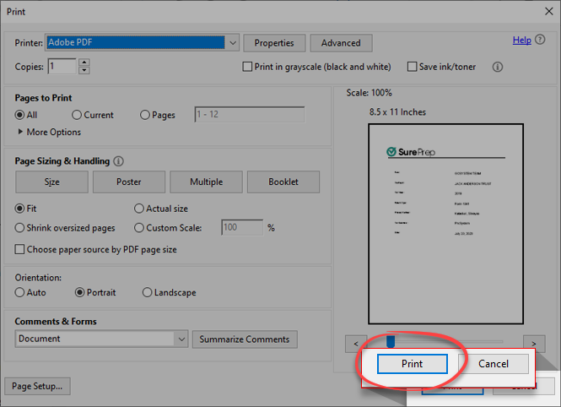Switch to the Poster sizing mode

[x=128, y=182]
